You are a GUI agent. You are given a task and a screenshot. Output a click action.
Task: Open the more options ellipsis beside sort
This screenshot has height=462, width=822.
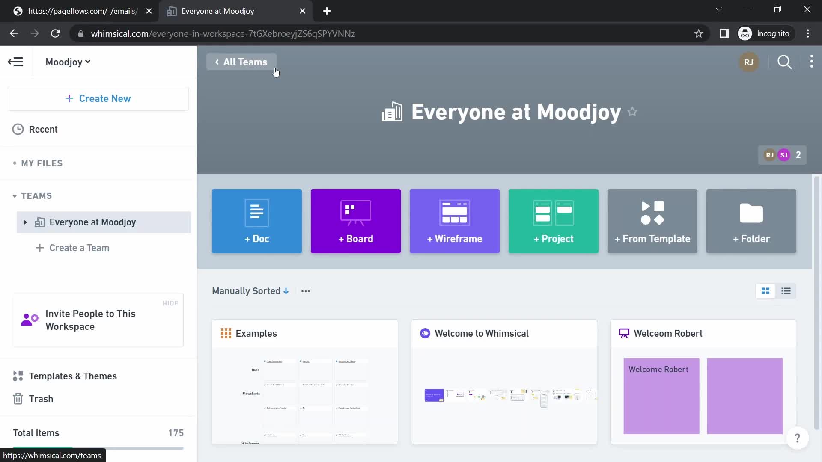click(x=306, y=291)
